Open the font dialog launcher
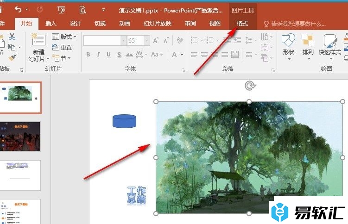The height and width of the screenshot is (224, 348). click(183, 70)
